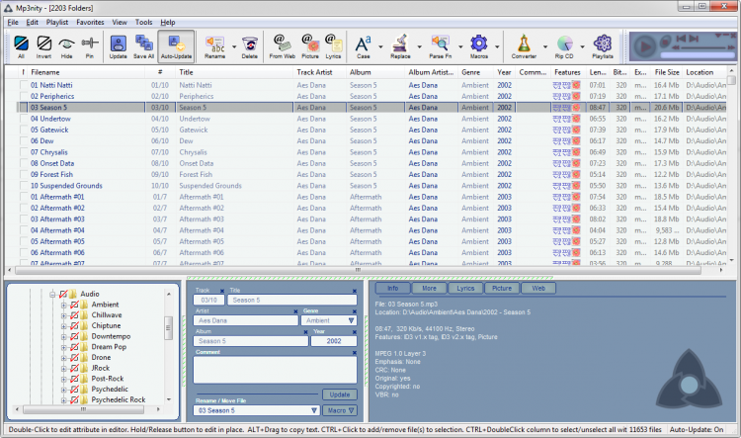Viewport: 741px width, 438px height.
Task: Click the file list horizontal scrollbar
Action: [x=358, y=270]
